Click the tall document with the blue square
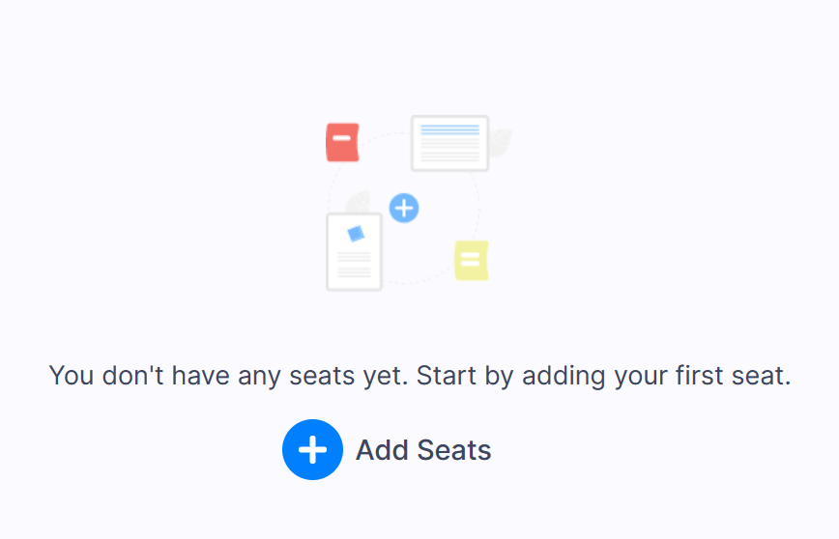Screen dimensions: 839x539 point(354,252)
